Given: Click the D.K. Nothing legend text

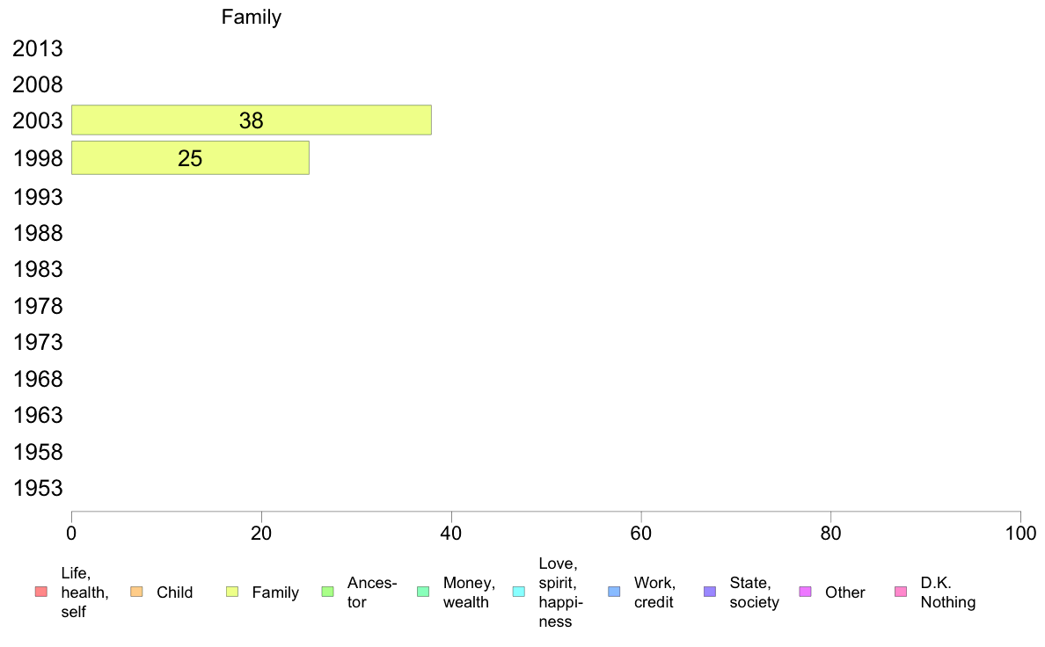Looking at the screenshot, I should [947, 592].
